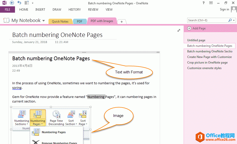Create a new section with plus tab
Viewport: 237px width, 144px height.
coord(122,22)
